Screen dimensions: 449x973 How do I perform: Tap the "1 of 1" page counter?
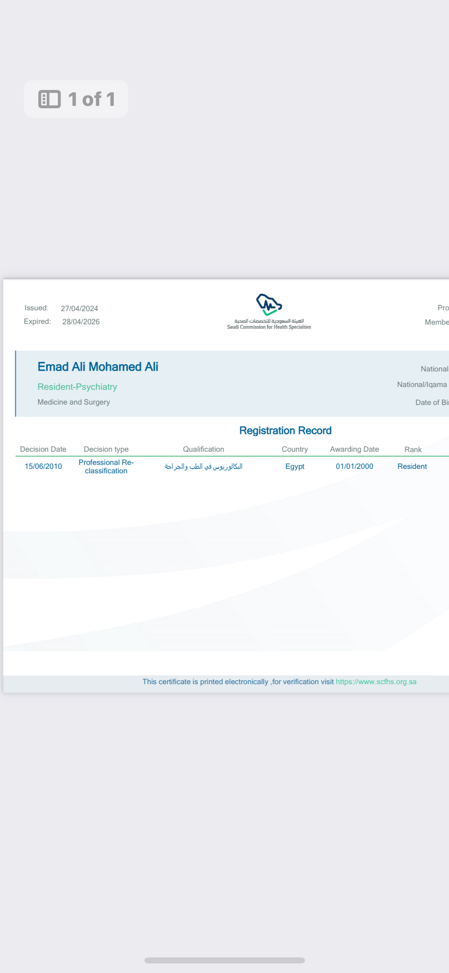91,99
